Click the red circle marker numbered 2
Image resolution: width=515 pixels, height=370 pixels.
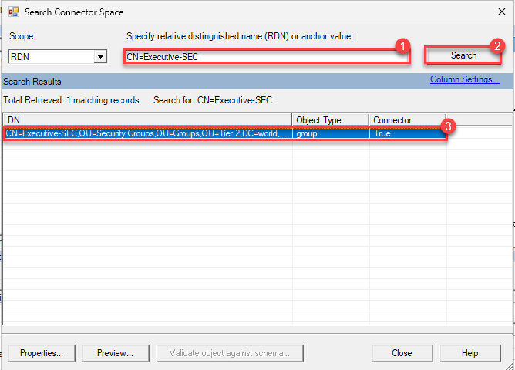pyautogui.click(x=498, y=46)
